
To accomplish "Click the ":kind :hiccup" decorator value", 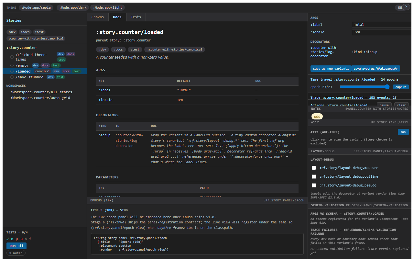I will [x=365, y=52].
